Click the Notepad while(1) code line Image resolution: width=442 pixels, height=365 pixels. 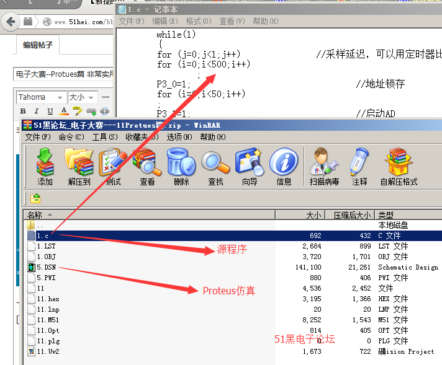pyautogui.click(x=176, y=35)
